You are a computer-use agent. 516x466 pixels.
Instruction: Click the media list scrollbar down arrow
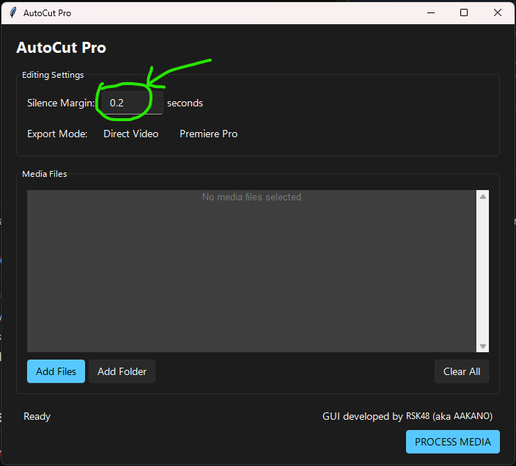(x=483, y=346)
